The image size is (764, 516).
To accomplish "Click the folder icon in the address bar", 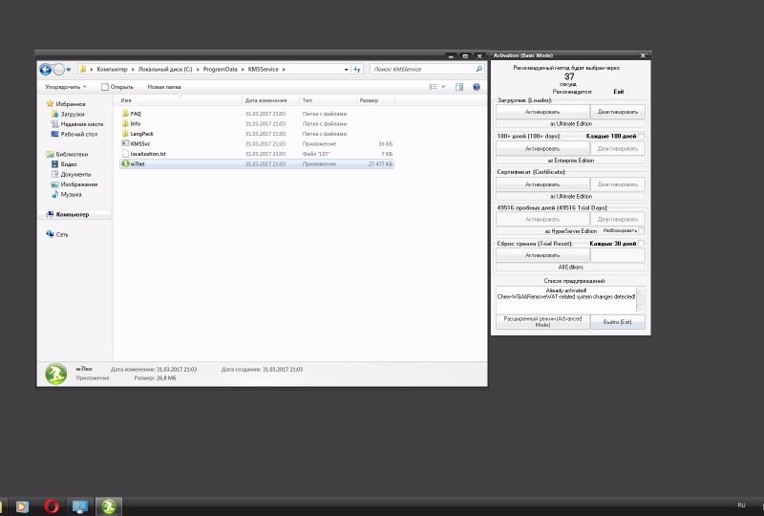I will (82, 69).
